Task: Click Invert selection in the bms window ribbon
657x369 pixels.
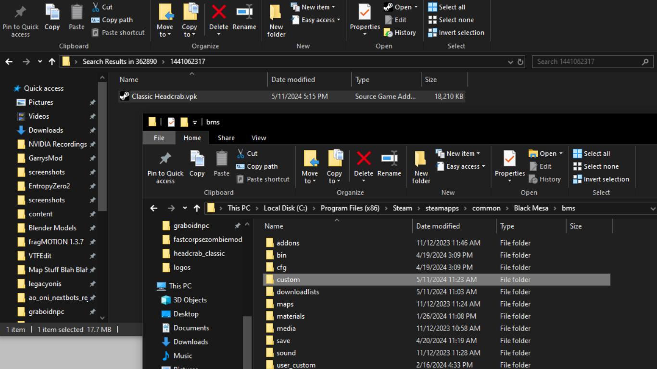Action: click(601, 179)
